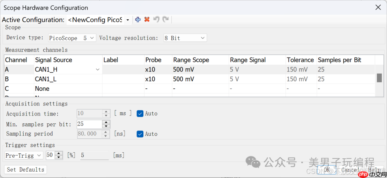Expand the Voltage resolution 8 Bit dropdown

coord(202,38)
